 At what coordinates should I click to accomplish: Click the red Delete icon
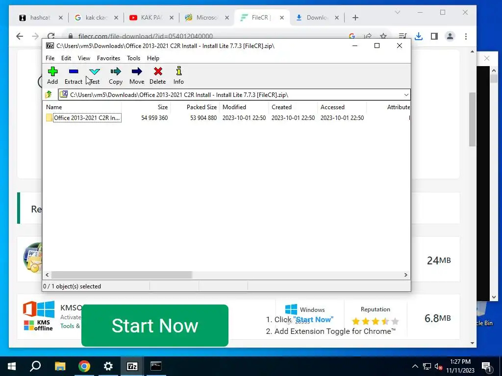158,75
